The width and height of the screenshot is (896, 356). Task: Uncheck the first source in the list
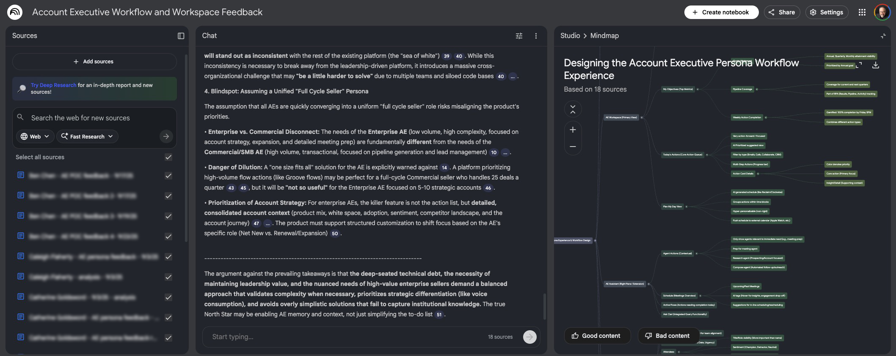(x=168, y=176)
